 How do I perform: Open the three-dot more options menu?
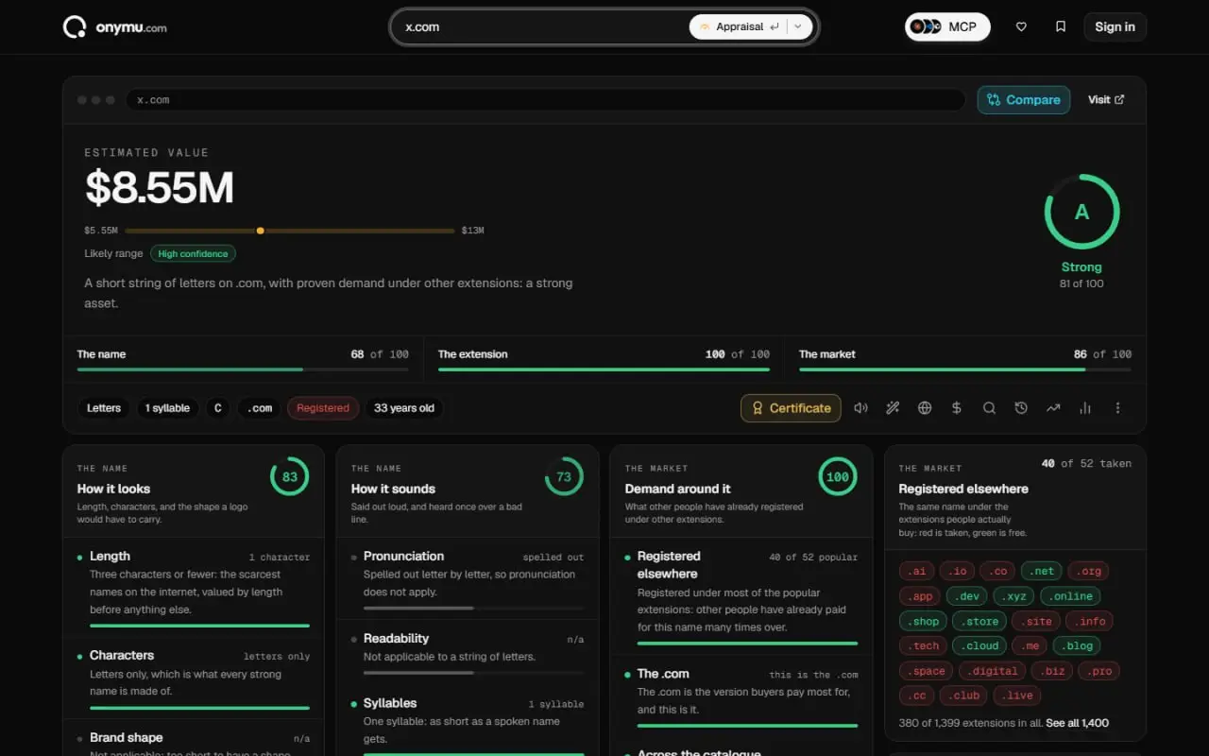tap(1117, 408)
